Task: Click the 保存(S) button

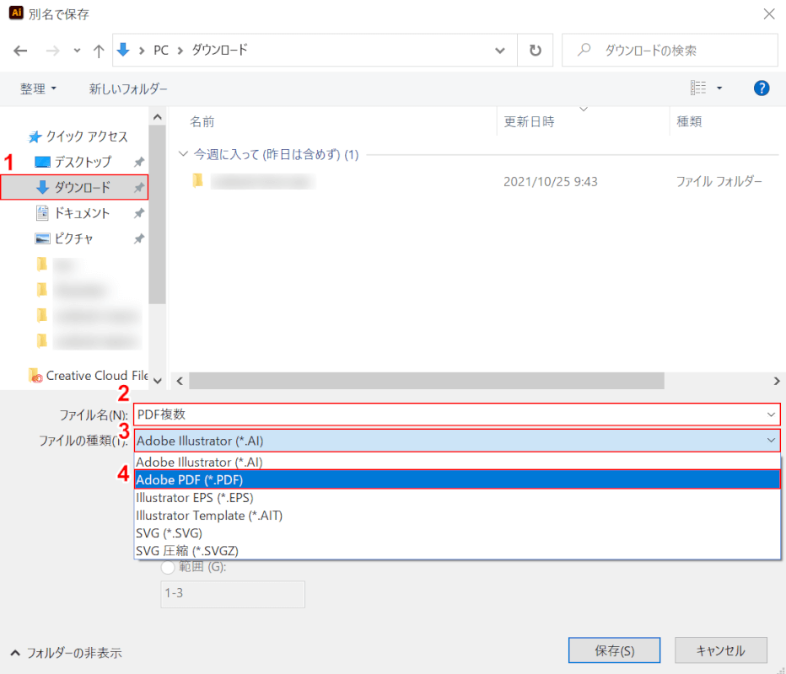Action: point(614,650)
